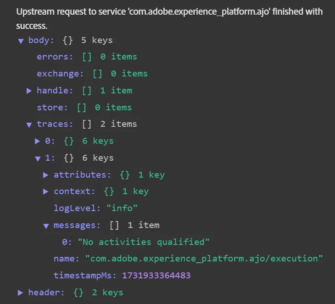Click the timestampMs key label
The width and height of the screenshot is (335, 304).
(x=85, y=276)
